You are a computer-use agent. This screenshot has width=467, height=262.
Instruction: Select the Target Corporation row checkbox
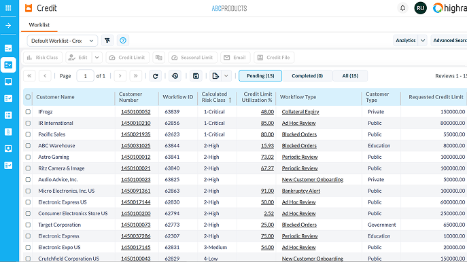point(28,225)
